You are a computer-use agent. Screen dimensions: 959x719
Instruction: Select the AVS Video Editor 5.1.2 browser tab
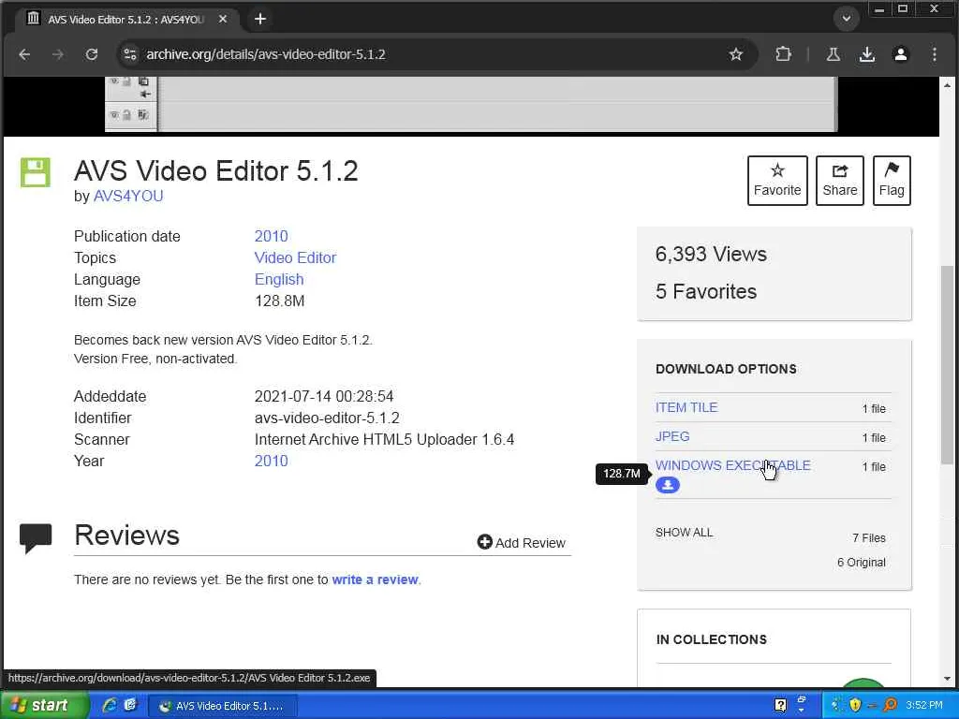(x=125, y=19)
